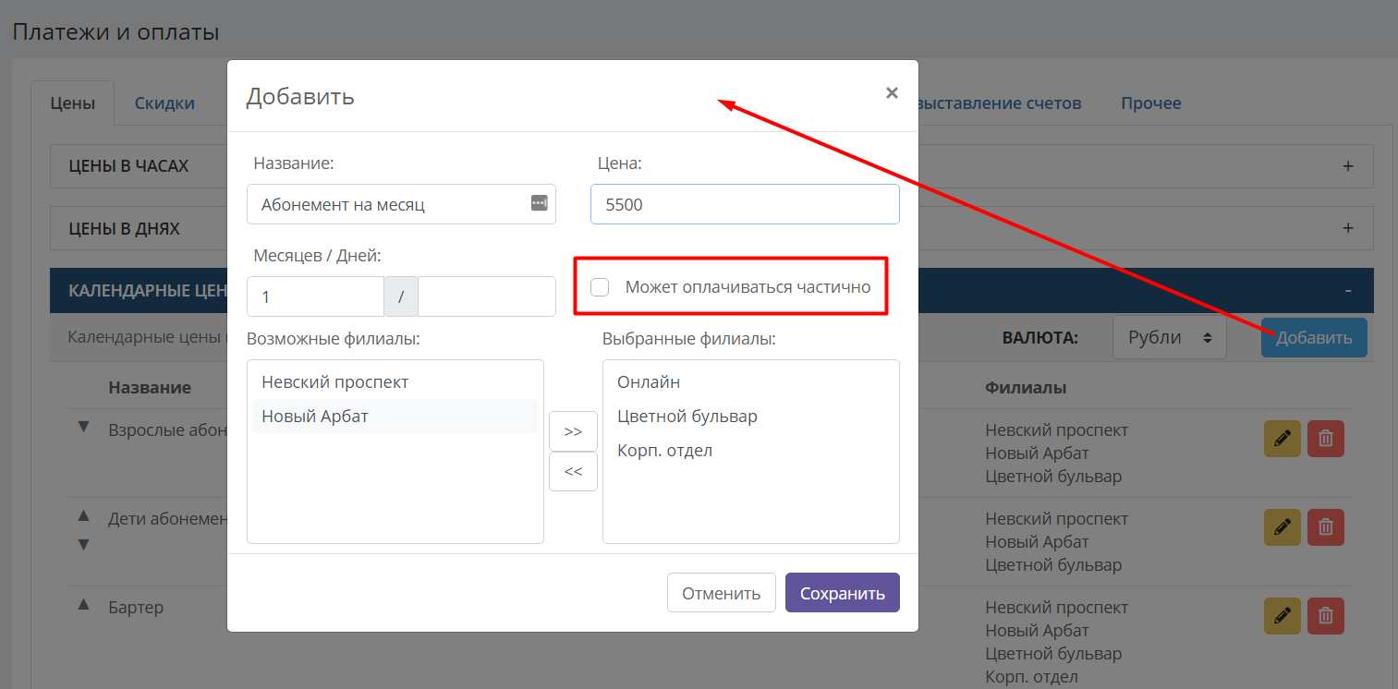Click the autofill icon in Название field
This screenshot has width=1398, height=689.
click(539, 203)
